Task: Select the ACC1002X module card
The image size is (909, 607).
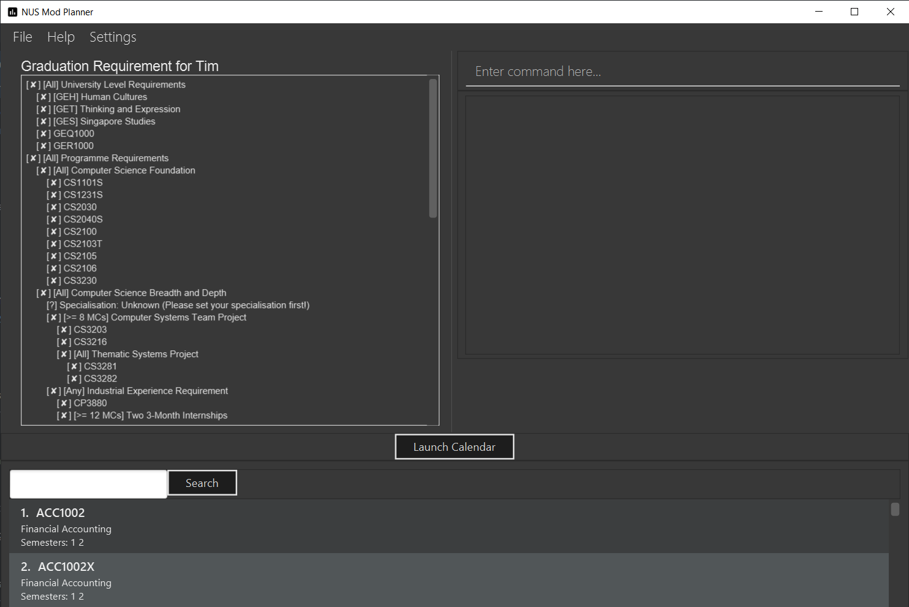Action: pyautogui.click(x=449, y=580)
